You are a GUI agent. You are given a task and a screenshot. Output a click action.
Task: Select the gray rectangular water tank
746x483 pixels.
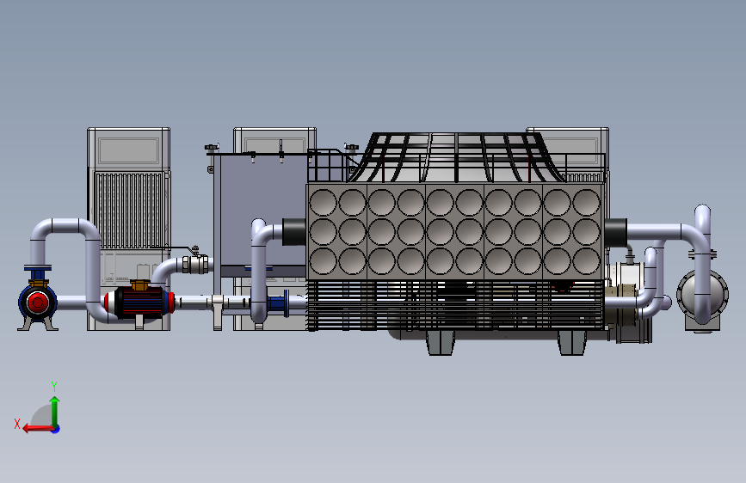[x=260, y=217]
